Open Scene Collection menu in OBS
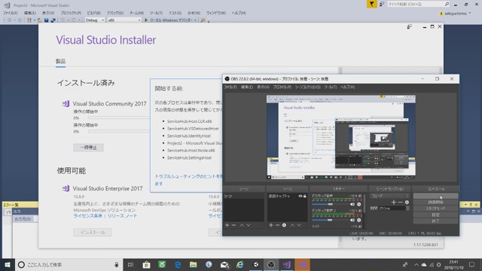This screenshot has height=271, width=482. 308,87
